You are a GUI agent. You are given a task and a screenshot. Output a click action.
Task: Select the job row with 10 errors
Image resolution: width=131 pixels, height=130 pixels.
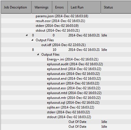(66, 50)
